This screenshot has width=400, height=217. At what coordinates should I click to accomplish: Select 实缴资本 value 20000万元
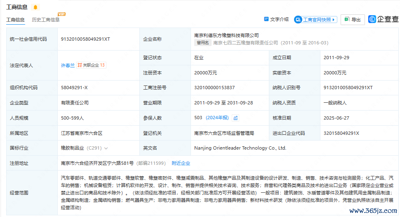335,73
